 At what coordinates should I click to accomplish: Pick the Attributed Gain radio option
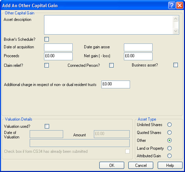[x=169, y=156]
